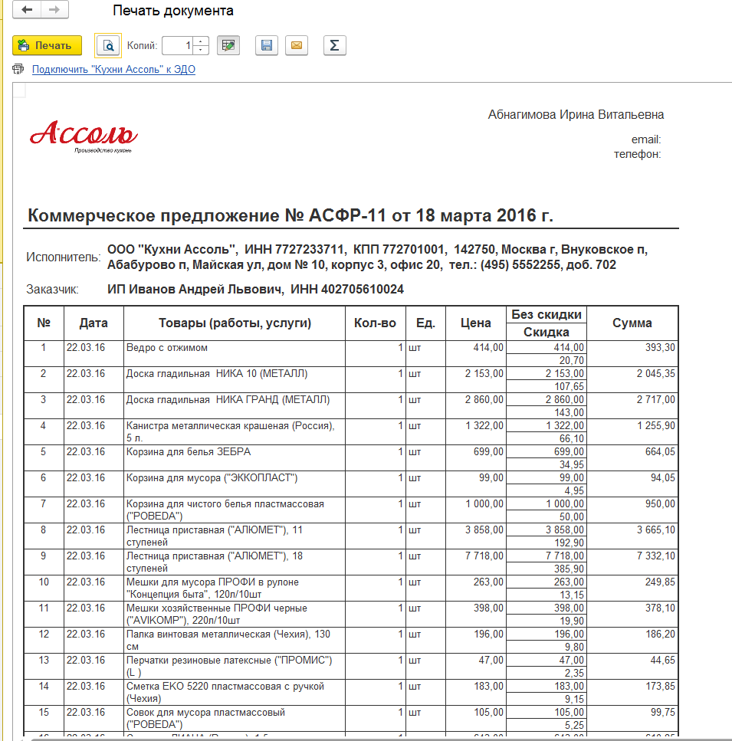Decrease copies count with down arrow
Image resolution: width=732 pixels, height=741 pixels.
201,51
